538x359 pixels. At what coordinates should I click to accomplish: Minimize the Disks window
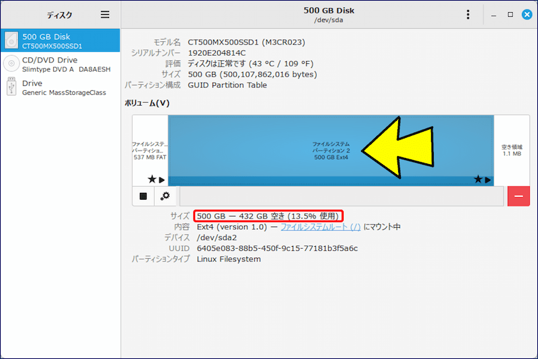[x=494, y=15]
